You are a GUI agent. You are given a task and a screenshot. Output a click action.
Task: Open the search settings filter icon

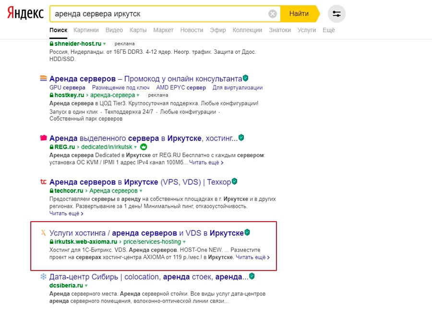tap(336, 14)
